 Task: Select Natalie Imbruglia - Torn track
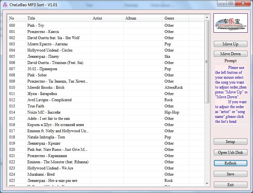[x=46, y=137]
